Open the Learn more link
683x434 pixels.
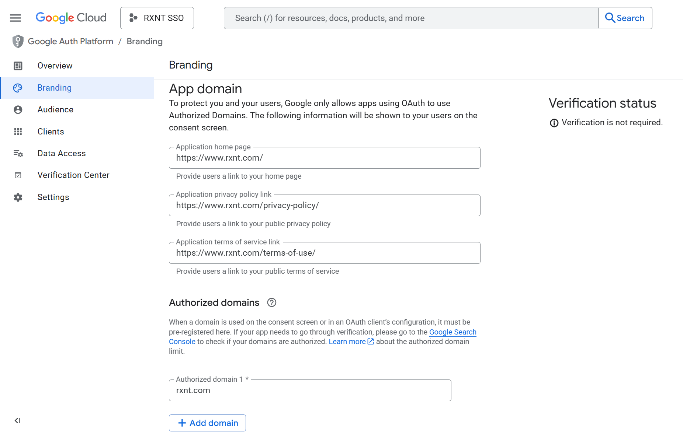coord(347,342)
